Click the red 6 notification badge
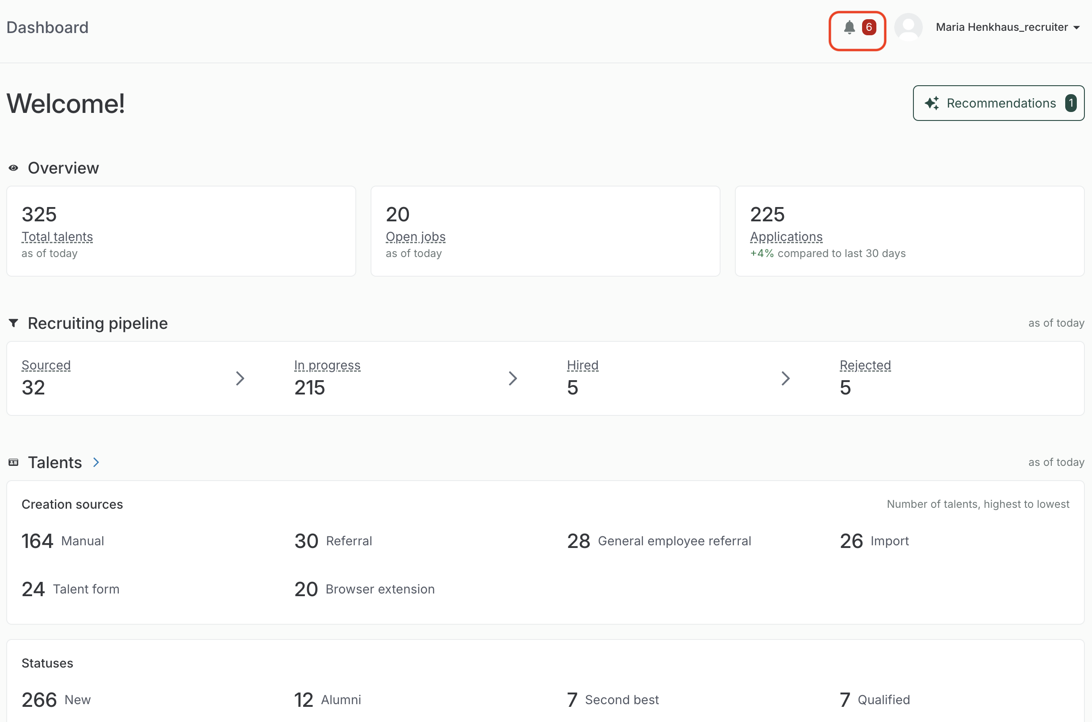Viewport: 1092px width, 722px height. (x=869, y=28)
